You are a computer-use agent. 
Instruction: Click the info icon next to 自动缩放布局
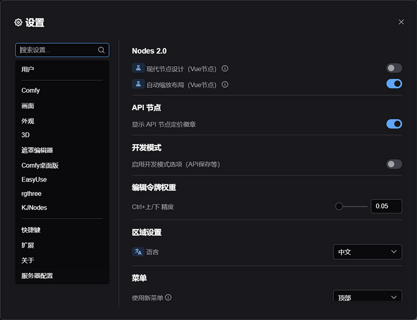[x=225, y=84]
